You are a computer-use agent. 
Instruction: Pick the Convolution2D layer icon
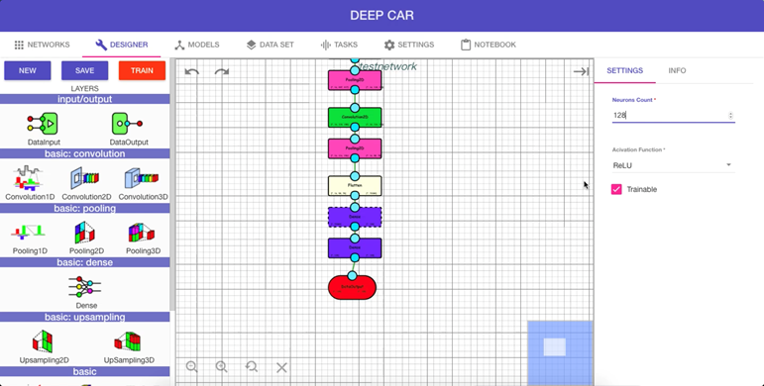85,178
